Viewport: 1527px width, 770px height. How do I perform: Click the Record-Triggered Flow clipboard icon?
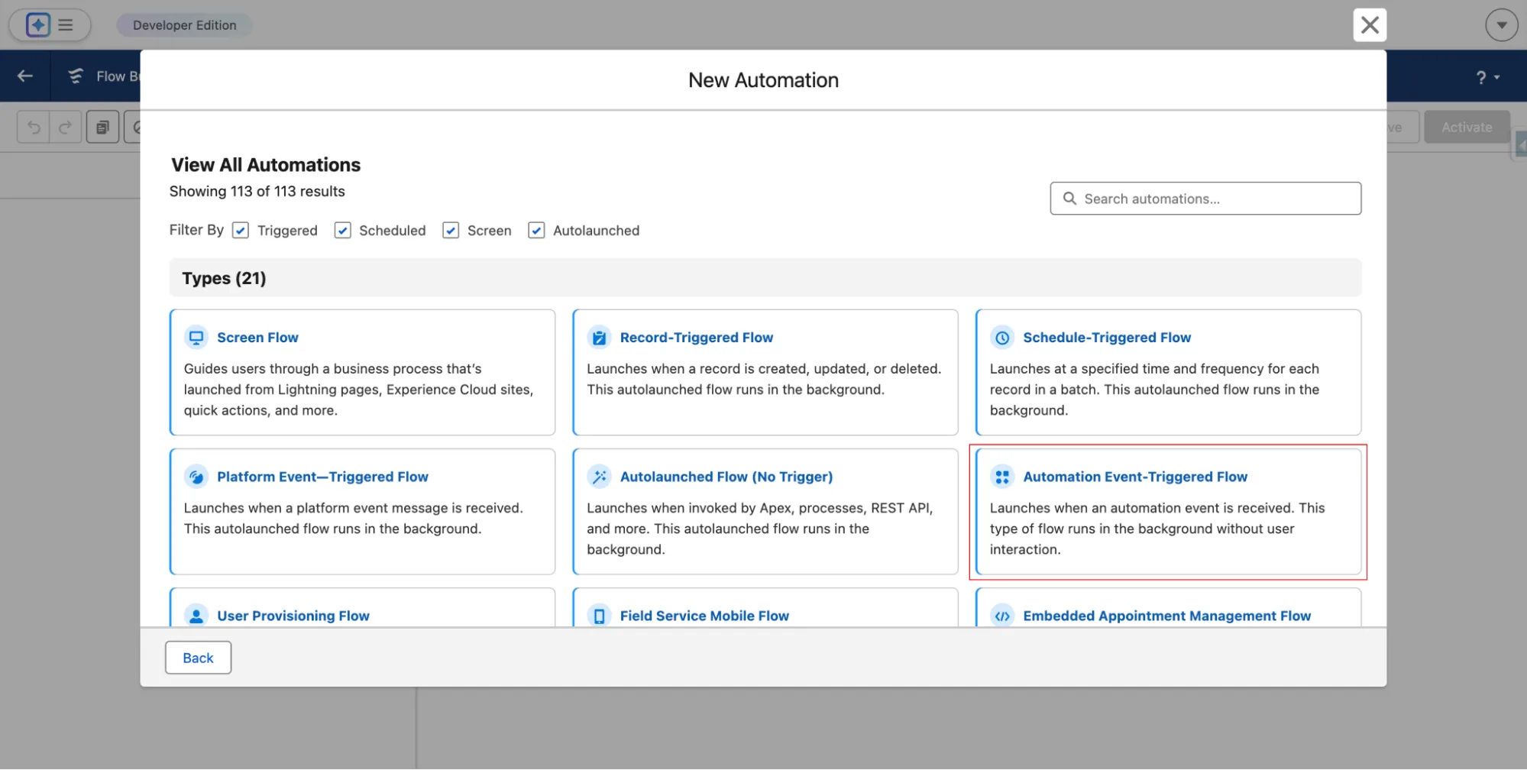coord(599,337)
